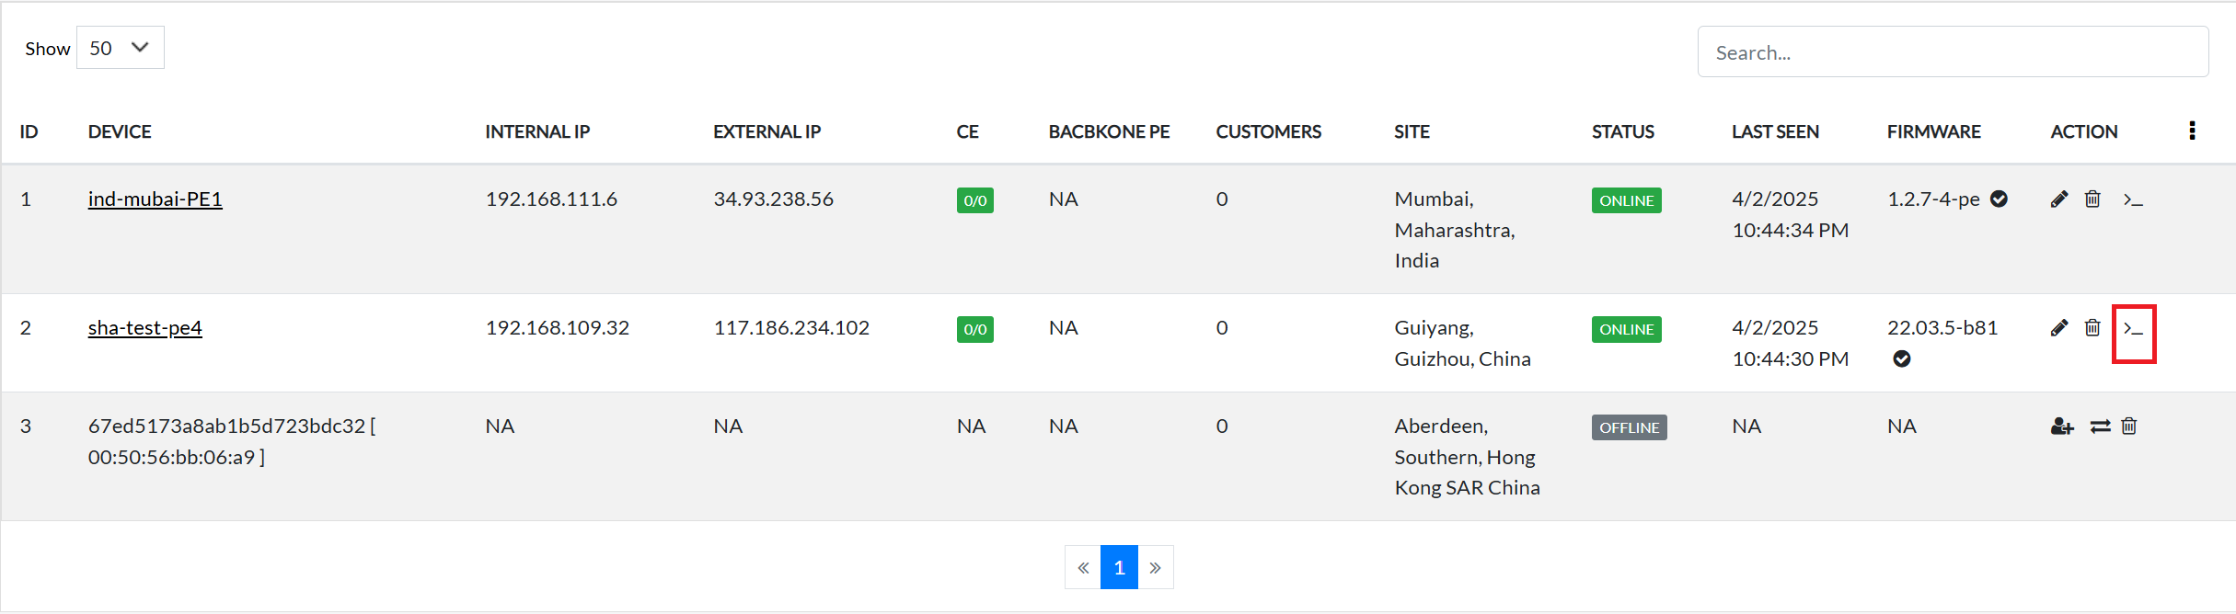Click firmware verified checkmark for 1.2.7-4-pe
2236x614 pixels.
(x=1999, y=199)
